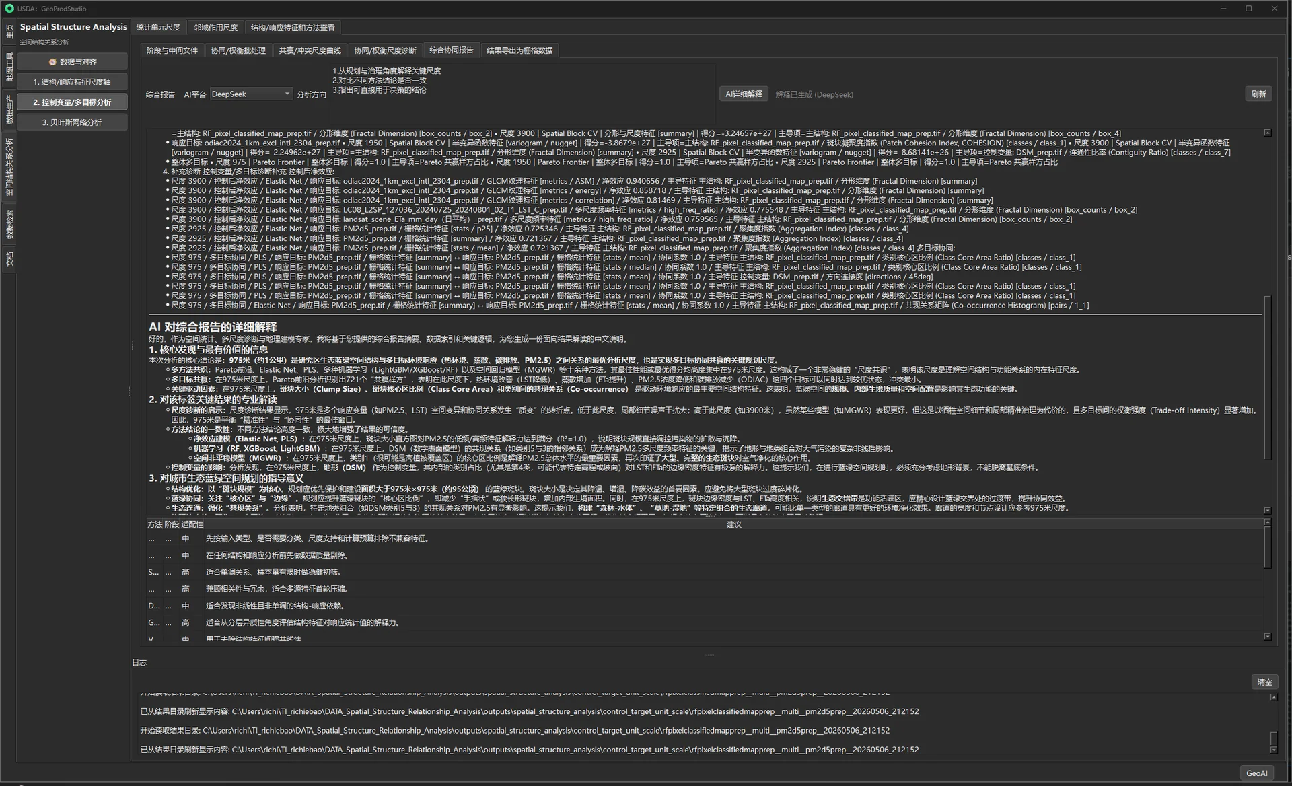Select row 在任何结构和响应分析前先做数据质量剔除

click(705, 556)
